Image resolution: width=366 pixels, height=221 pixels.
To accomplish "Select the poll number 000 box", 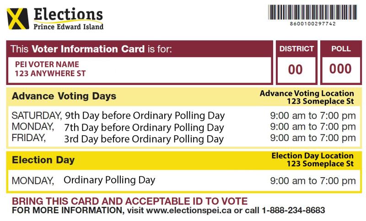I will click(x=341, y=69).
